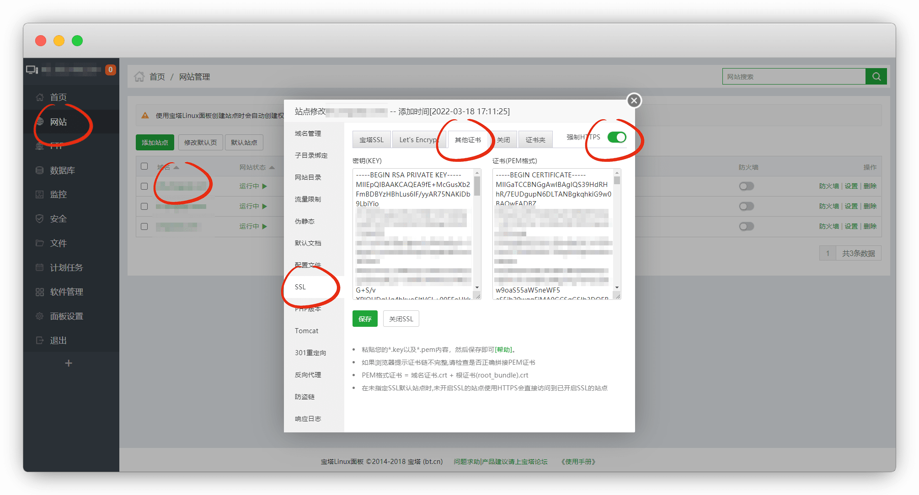Open the Tomcat menu item

coord(306,331)
